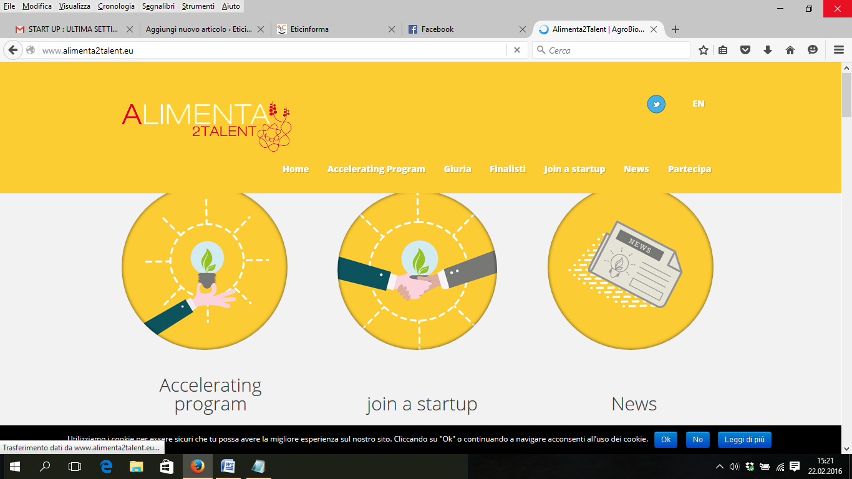Image resolution: width=852 pixels, height=479 pixels.
Task: Open the Cronologia menu
Action: pos(116,6)
